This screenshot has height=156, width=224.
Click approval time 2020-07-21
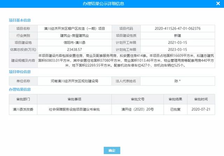click(201, 109)
